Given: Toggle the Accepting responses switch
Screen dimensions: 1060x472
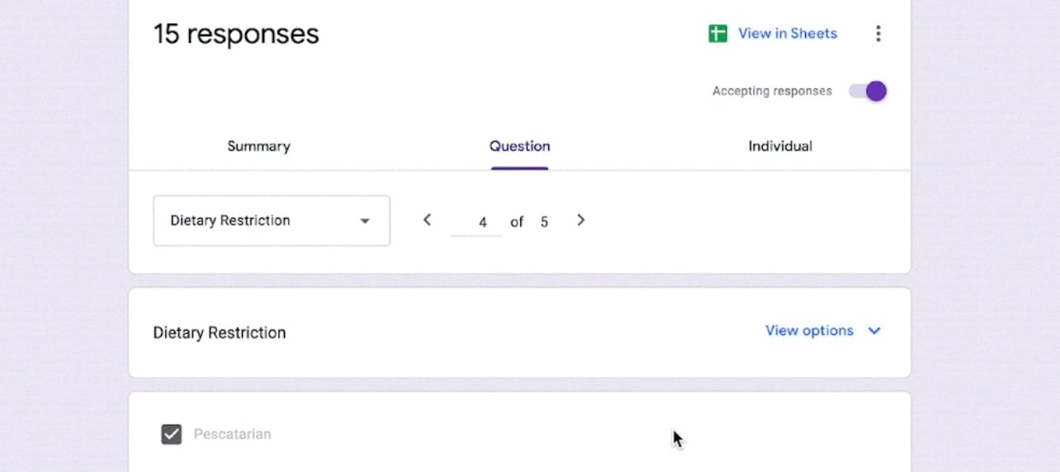Looking at the screenshot, I should [868, 91].
